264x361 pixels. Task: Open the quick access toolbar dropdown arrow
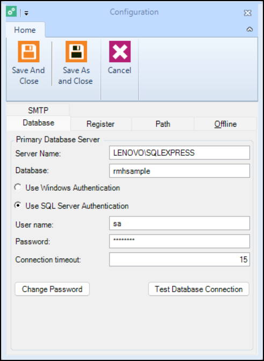tap(26, 13)
